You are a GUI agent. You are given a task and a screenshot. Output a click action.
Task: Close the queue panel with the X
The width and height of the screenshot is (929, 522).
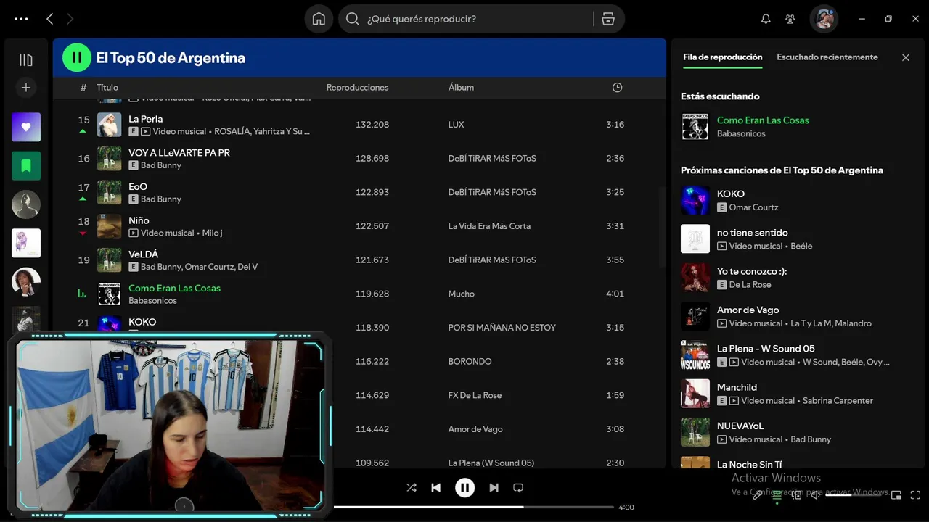(906, 57)
